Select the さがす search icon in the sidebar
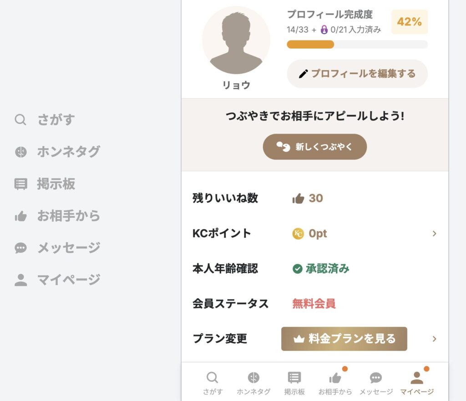The width and height of the screenshot is (466, 401). (20, 119)
